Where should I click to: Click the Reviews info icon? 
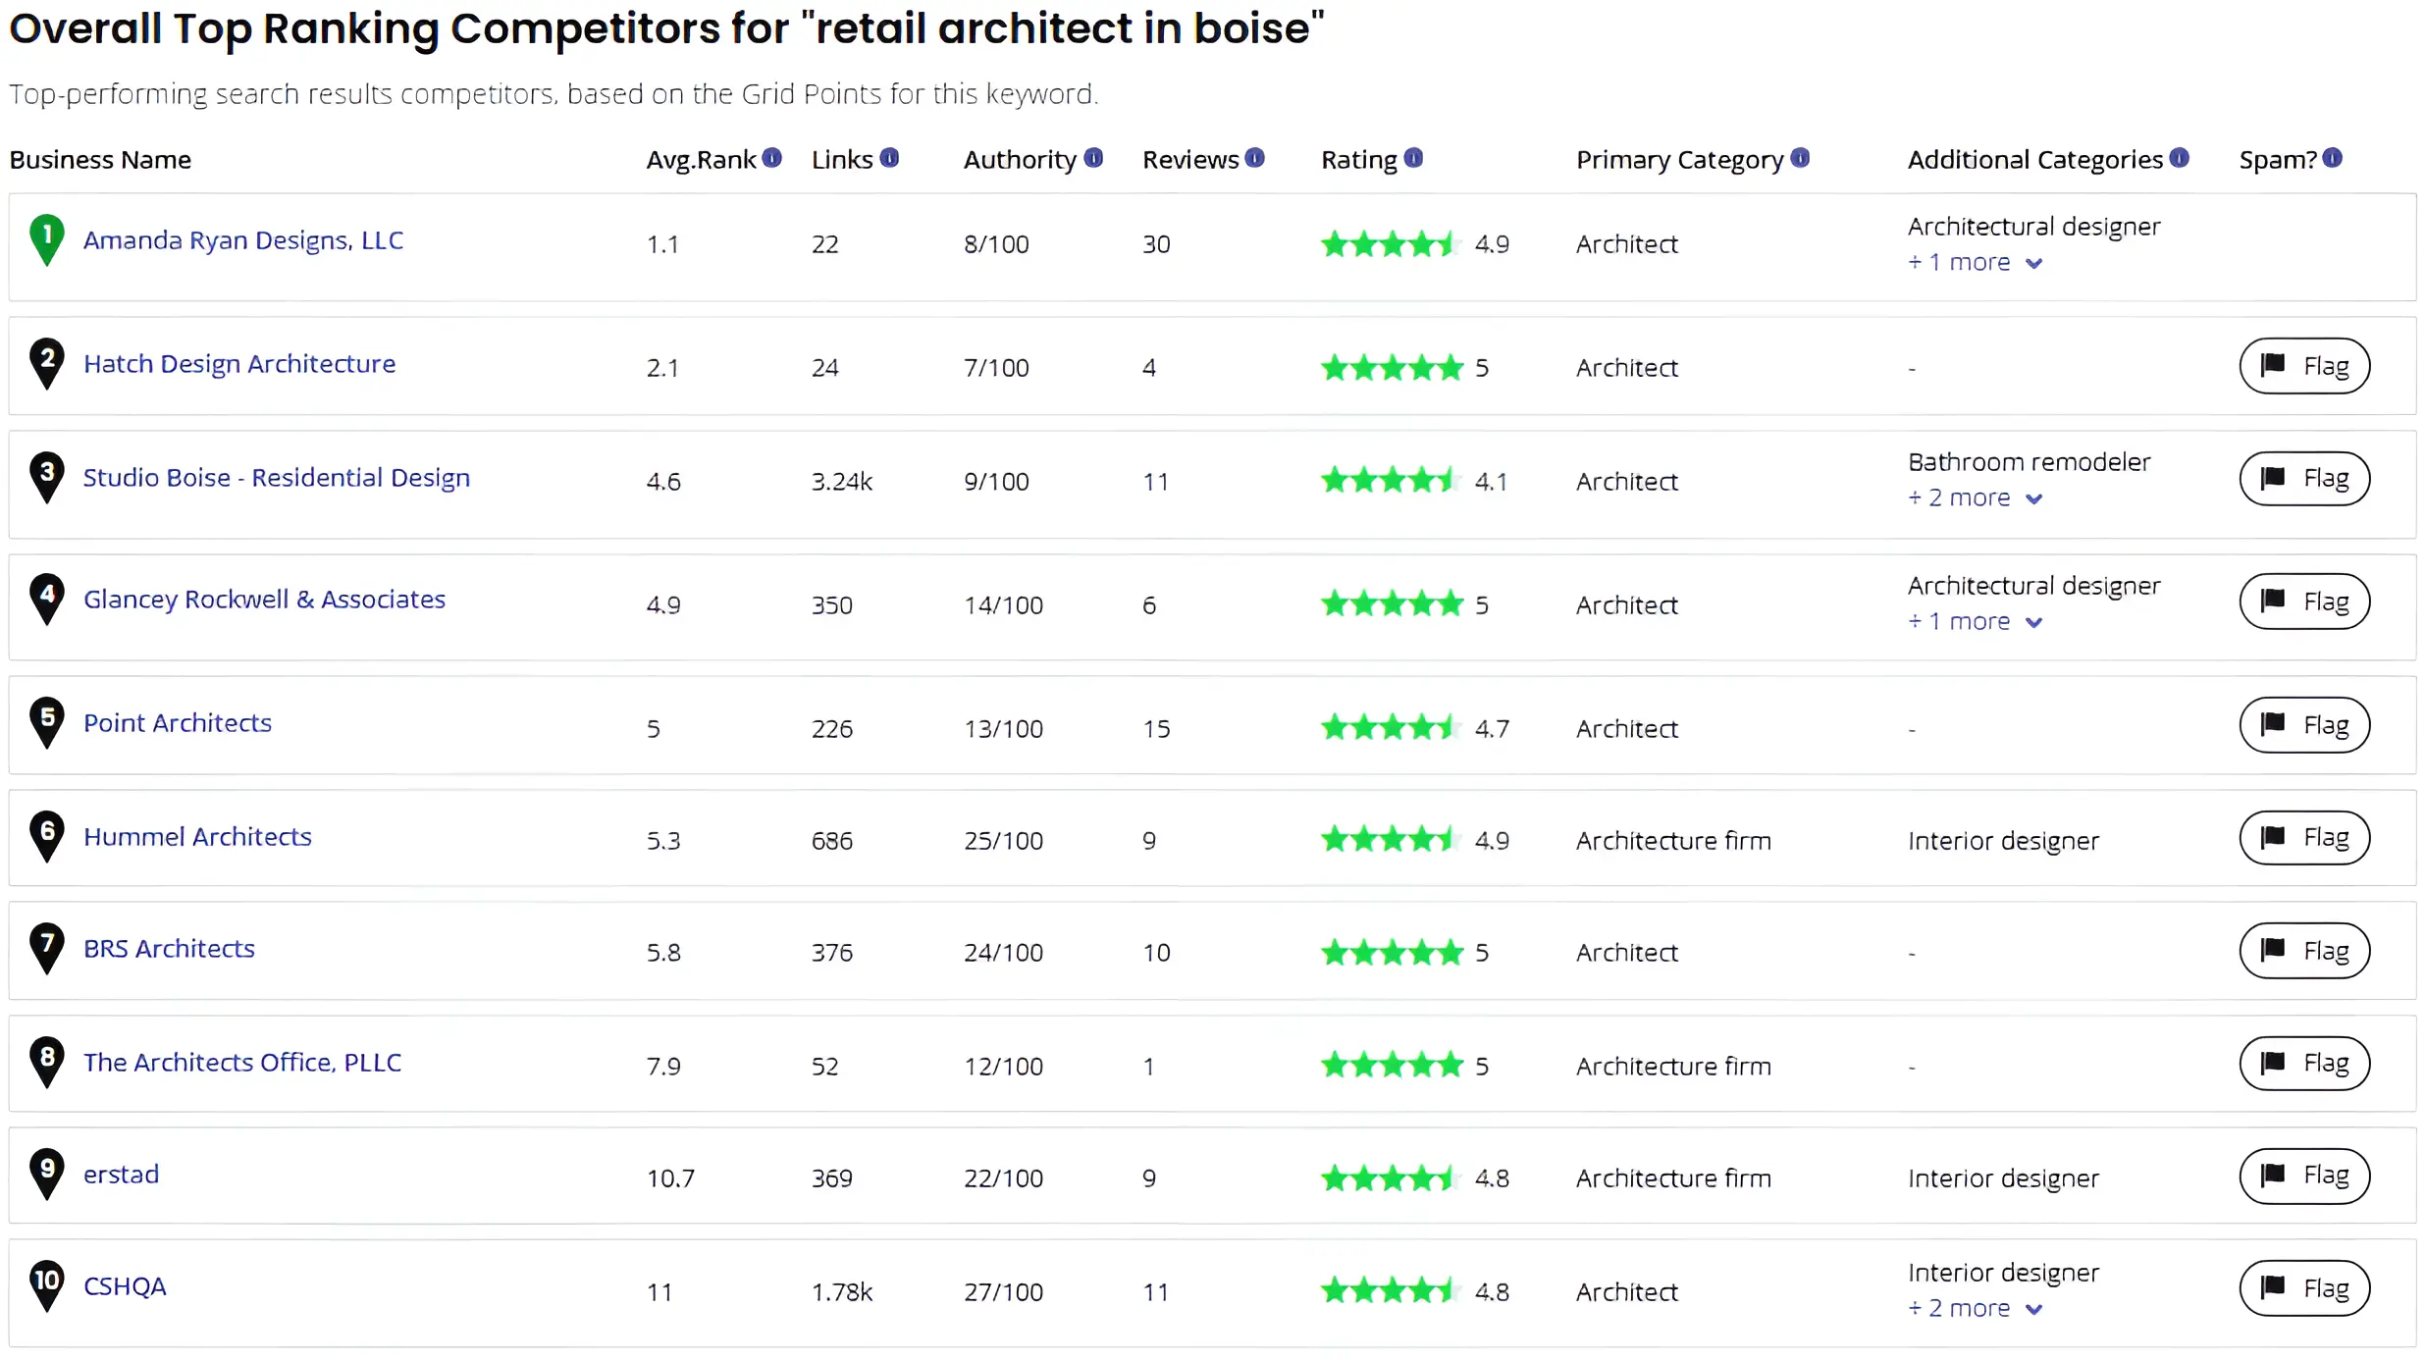coord(1255,158)
